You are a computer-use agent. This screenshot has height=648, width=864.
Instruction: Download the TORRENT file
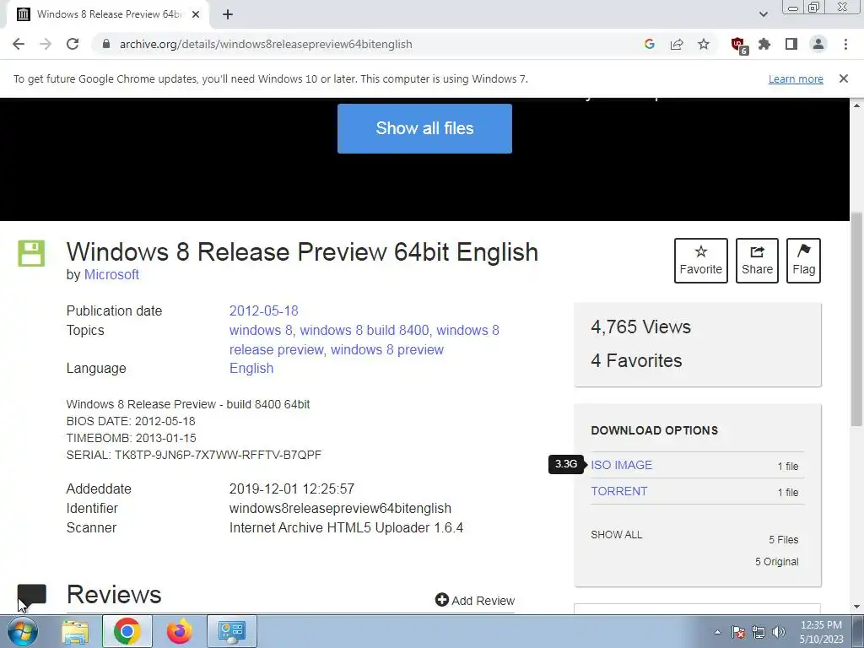coord(619,491)
